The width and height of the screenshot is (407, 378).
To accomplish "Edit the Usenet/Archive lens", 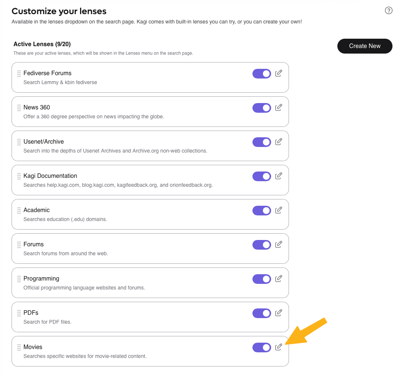I will coord(279,142).
